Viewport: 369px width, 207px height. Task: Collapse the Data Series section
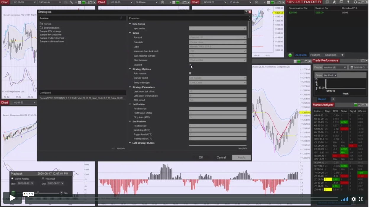pos(130,24)
